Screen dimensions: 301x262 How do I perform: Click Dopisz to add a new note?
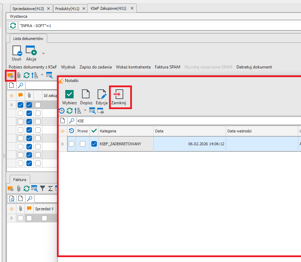pyautogui.click(x=86, y=94)
